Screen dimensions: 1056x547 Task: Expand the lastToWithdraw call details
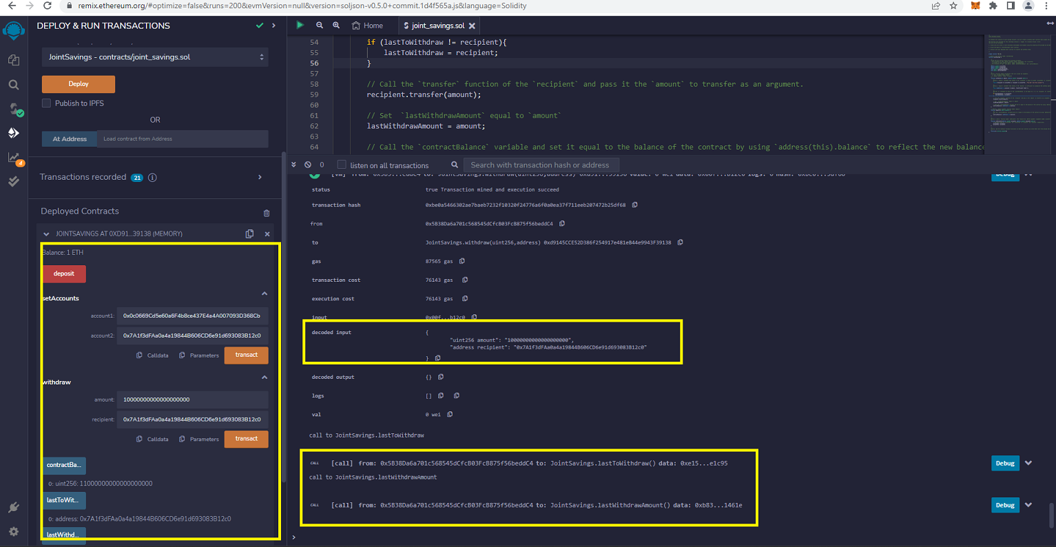pos(1028,463)
